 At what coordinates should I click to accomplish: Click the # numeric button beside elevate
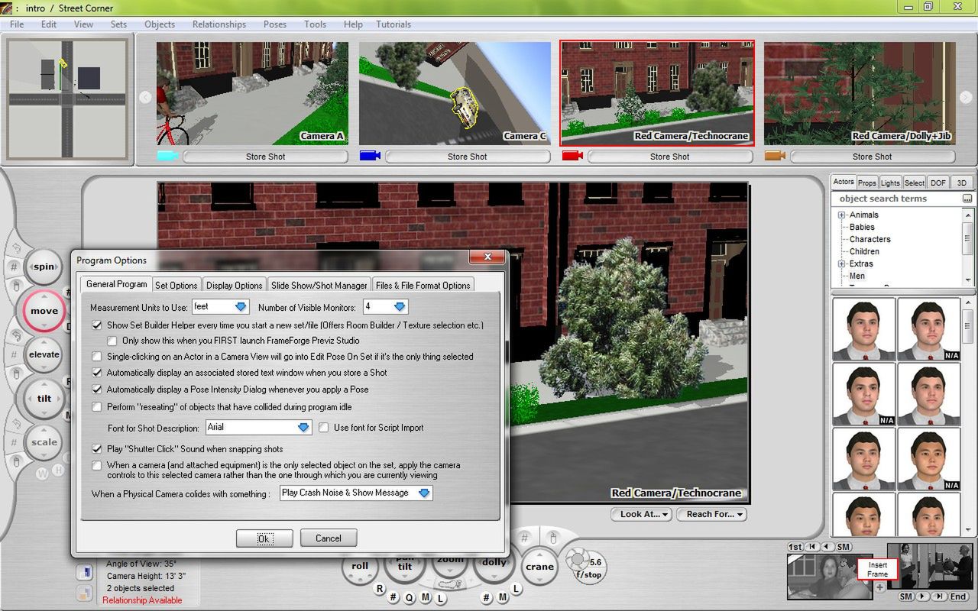pos(15,354)
